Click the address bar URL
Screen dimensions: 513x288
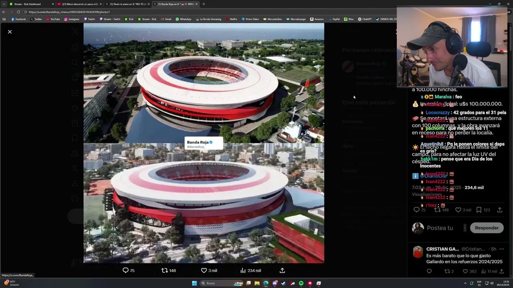click(69, 12)
